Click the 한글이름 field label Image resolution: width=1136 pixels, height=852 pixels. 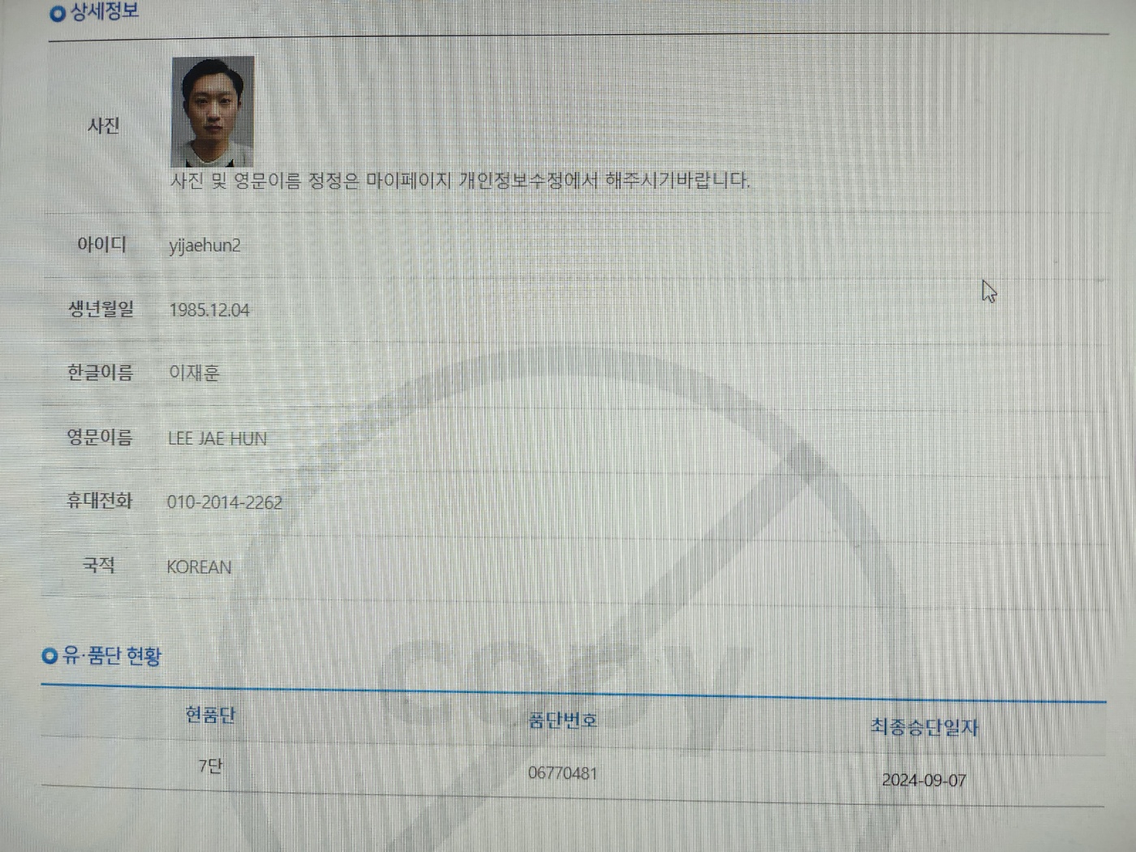(100, 372)
